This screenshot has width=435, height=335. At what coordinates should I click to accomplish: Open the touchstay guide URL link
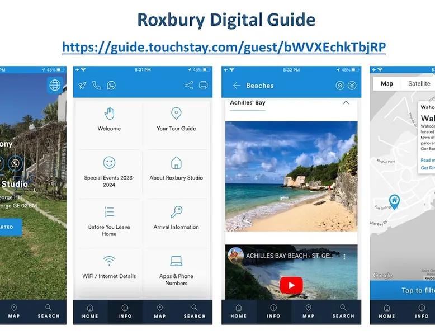(224, 47)
